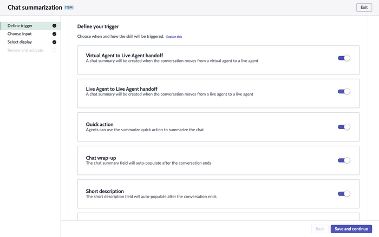Open the Review and activate step
The width and height of the screenshot is (379, 237).
[x=30, y=50]
